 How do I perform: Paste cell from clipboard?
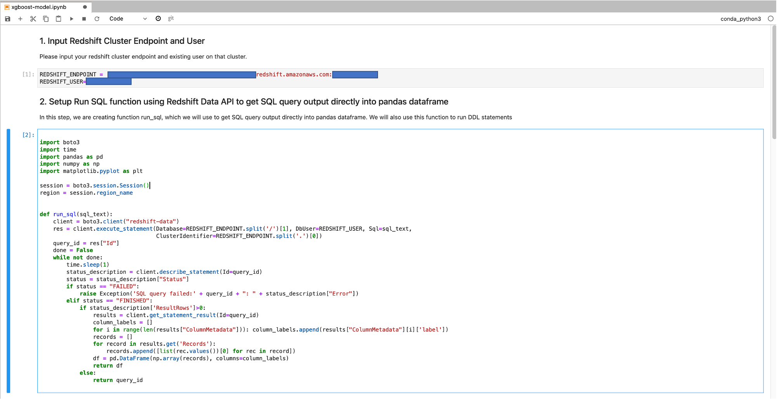[x=59, y=19]
